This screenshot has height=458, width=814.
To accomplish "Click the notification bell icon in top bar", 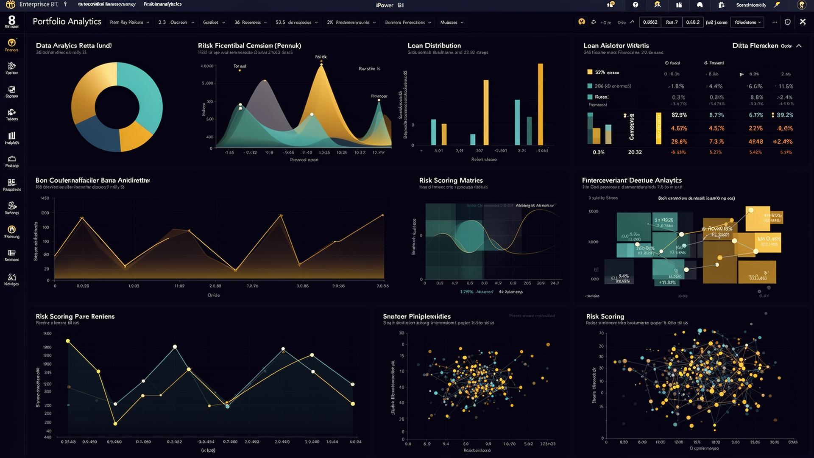I will [700, 5].
